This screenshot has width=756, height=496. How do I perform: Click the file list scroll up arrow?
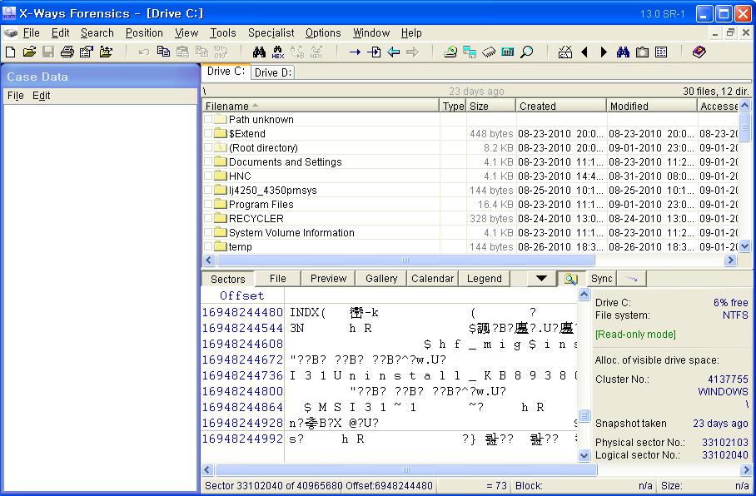745,105
